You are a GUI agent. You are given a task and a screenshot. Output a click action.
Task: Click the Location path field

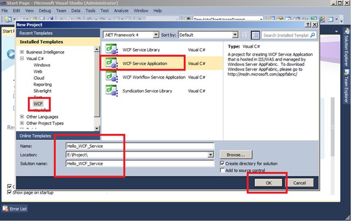tap(137, 155)
